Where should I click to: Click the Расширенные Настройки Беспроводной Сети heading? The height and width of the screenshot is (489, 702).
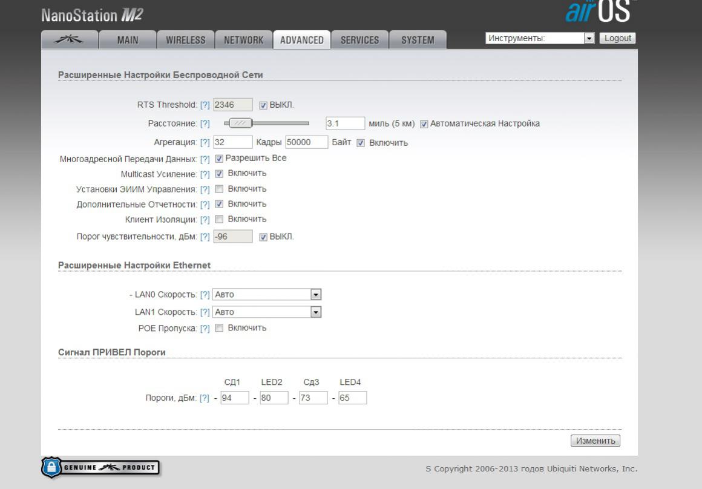click(160, 75)
